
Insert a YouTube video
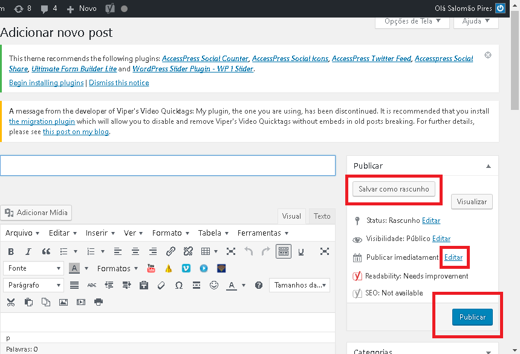click(x=151, y=268)
